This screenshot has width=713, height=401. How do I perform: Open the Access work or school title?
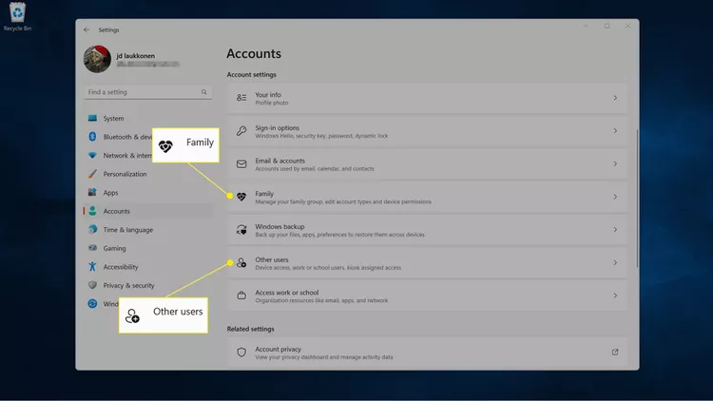pos(286,293)
